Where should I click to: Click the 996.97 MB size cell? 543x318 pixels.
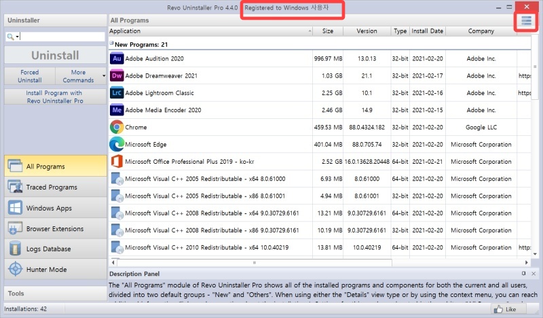point(328,58)
